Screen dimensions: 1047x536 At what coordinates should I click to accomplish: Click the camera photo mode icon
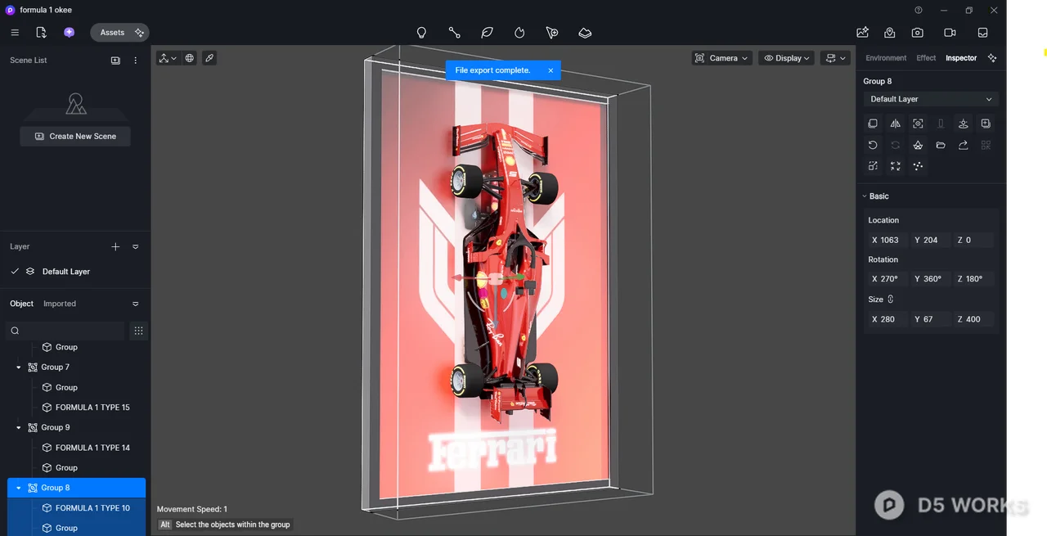coord(918,33)
